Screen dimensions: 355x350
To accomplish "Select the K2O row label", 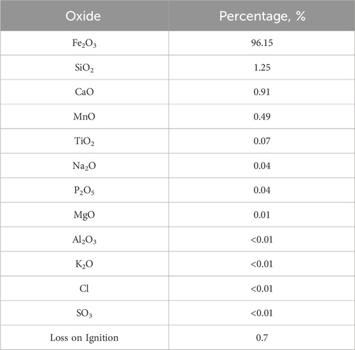I will 84,264.
